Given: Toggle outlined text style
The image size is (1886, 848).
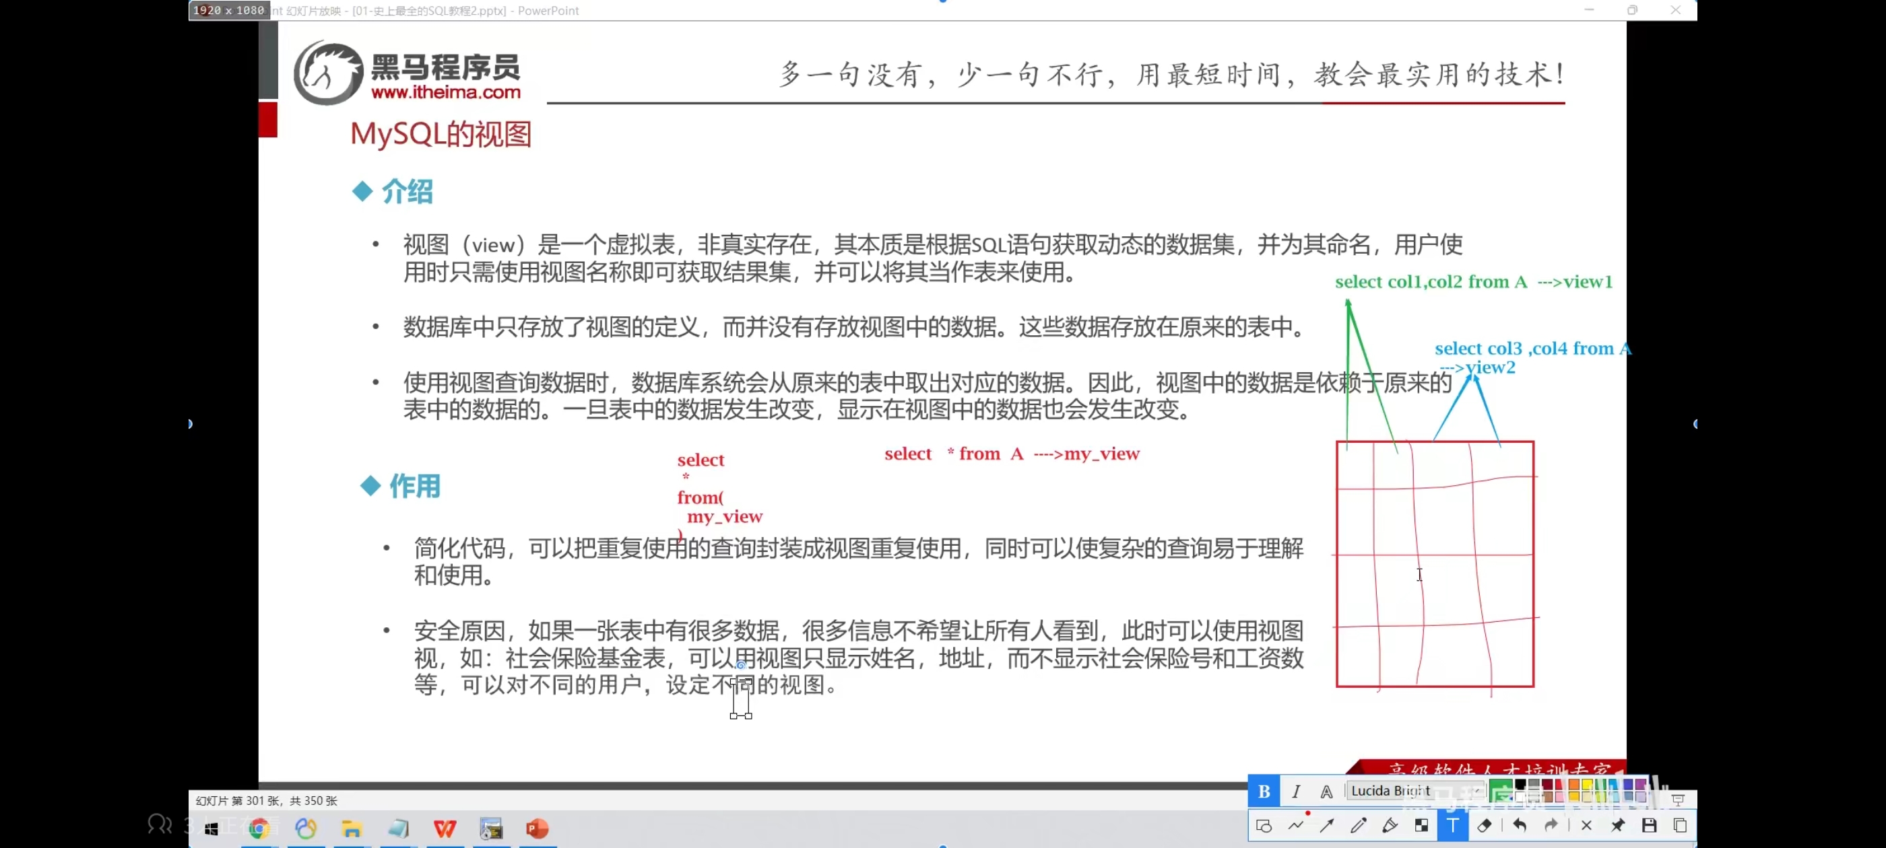Looking at the screenshot, I should click(x=1327, y=791).
